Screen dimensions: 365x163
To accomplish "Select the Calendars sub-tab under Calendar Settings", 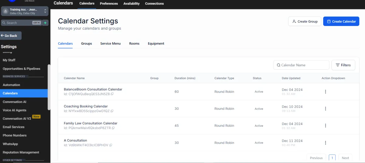I will pos(65,44).
